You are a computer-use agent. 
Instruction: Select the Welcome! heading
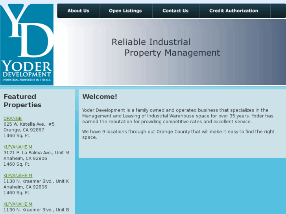point(100,97)
